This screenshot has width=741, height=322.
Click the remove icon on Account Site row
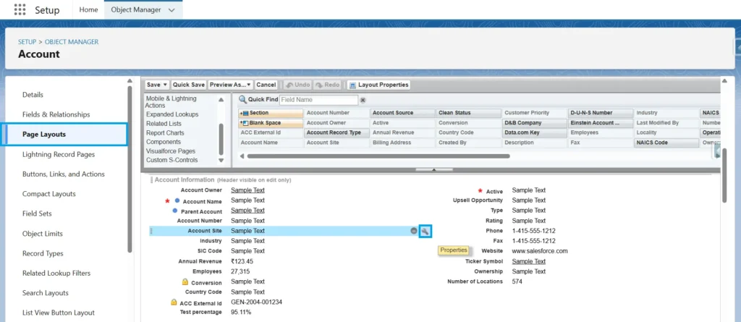(x=414, y=231)
